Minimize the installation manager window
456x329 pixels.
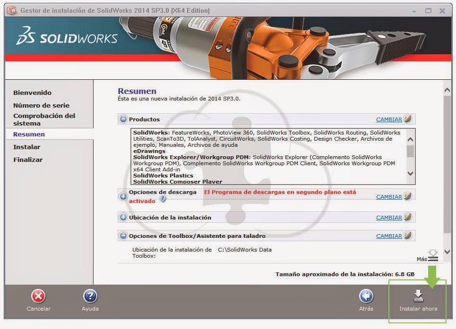click(414, 11)
